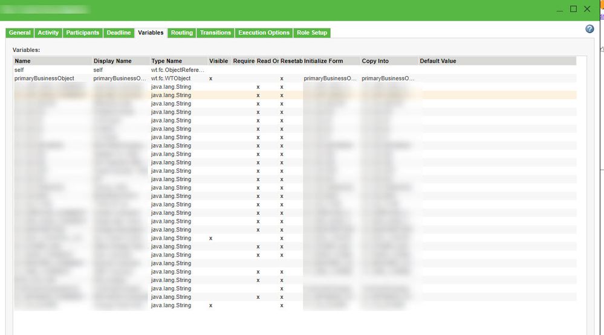This screenshot has height=335, width=604.
Task: Open the Routing tab
Action: coord(182,33)
